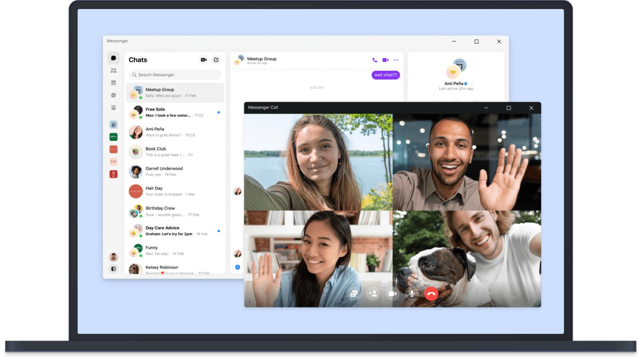Image resolution: width=642 pixels, height=358 pixels.
Task: Select the bottom-left waving woman's video tile
Action: click(318, 259)
